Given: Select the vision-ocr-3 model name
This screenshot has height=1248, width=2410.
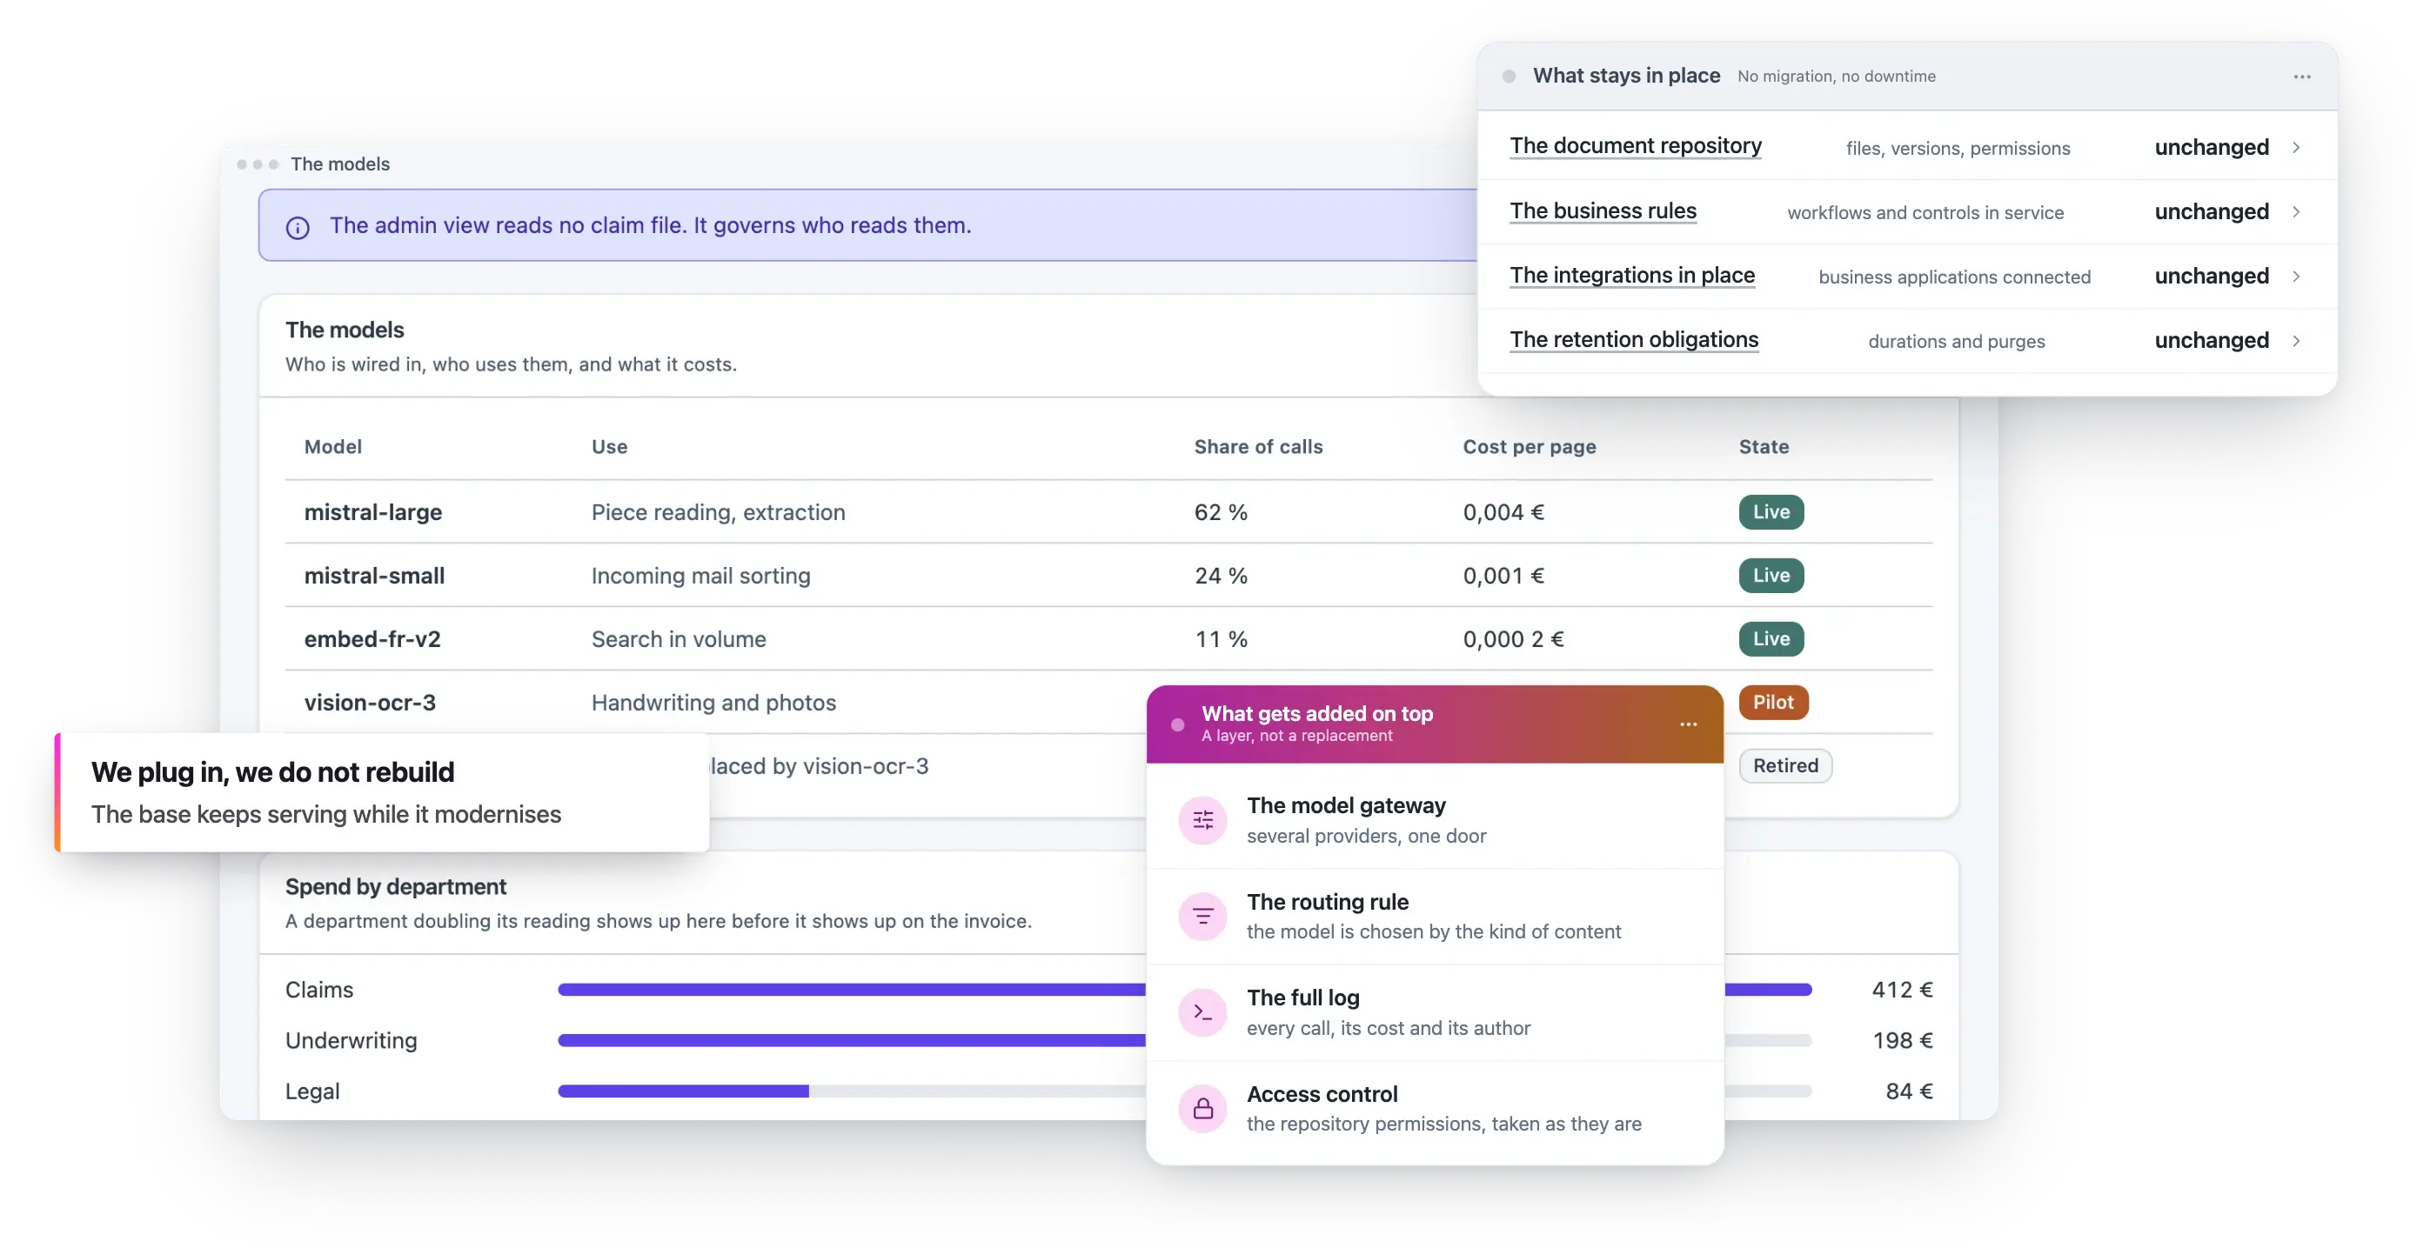Looking at the screenshot, I should coord(370,704).
